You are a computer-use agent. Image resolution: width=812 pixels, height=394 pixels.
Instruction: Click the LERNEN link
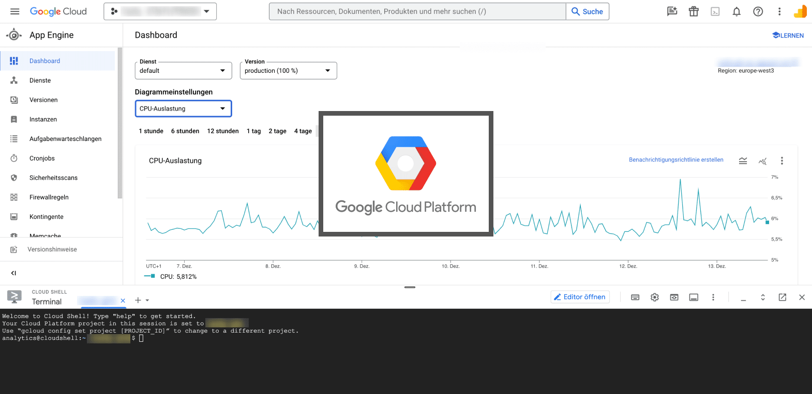click(x=788, y=36)
